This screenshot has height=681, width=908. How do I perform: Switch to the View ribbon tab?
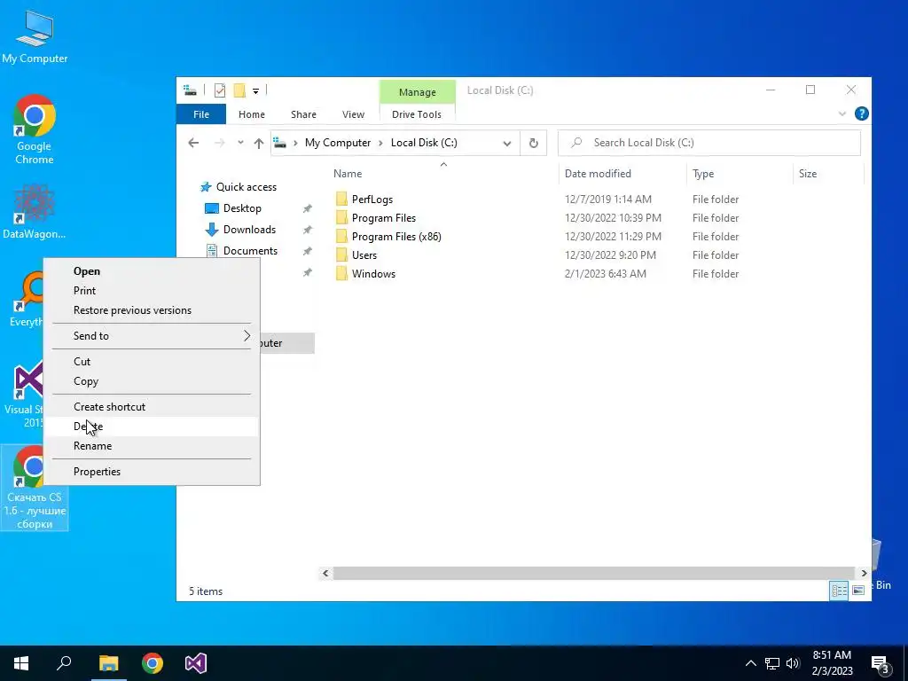pyautogui.click(x=353, y=114)
